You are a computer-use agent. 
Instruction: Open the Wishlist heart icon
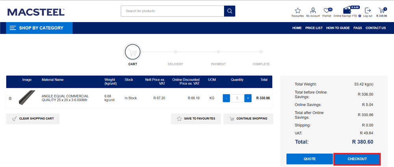(326, 11)
